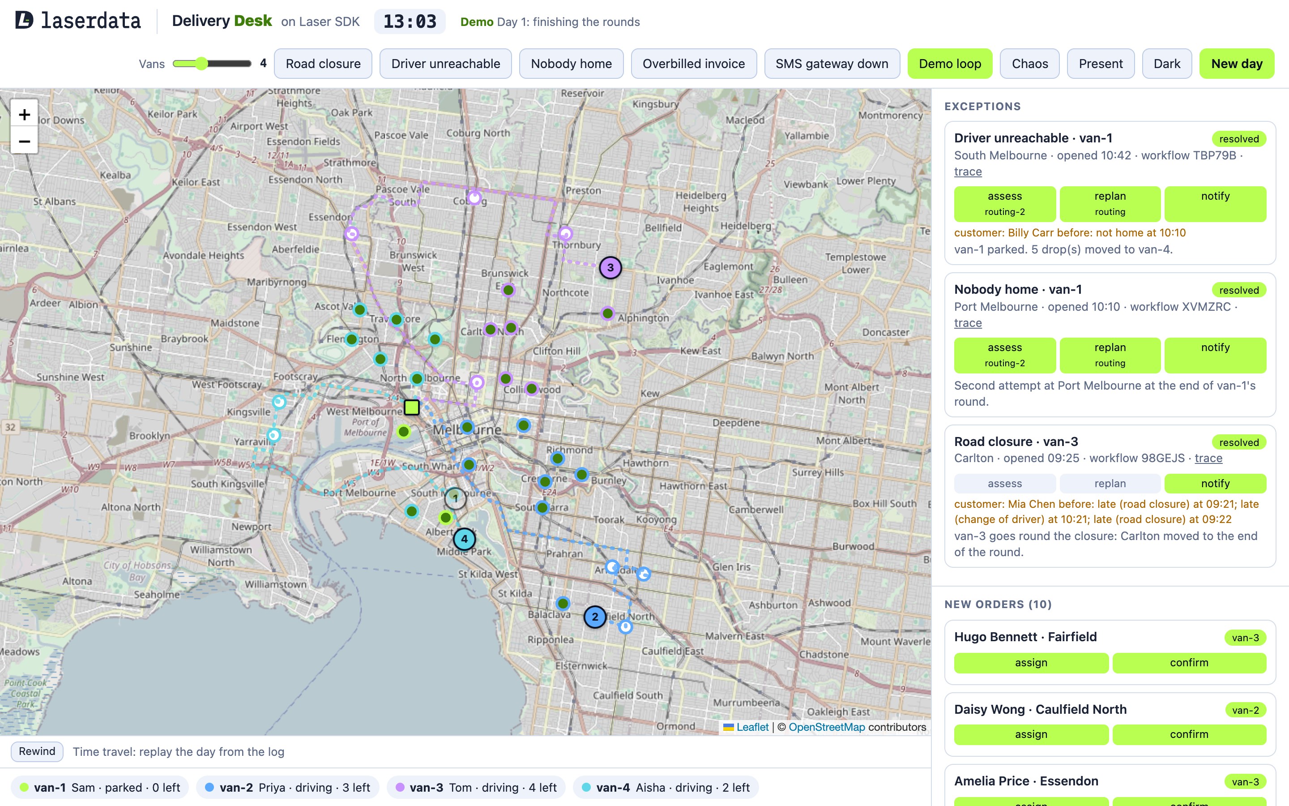The height and width of the screenshot is (806, 1289).
Task: Click notify step in Driver unreachable card
Action: point(1215,204)
